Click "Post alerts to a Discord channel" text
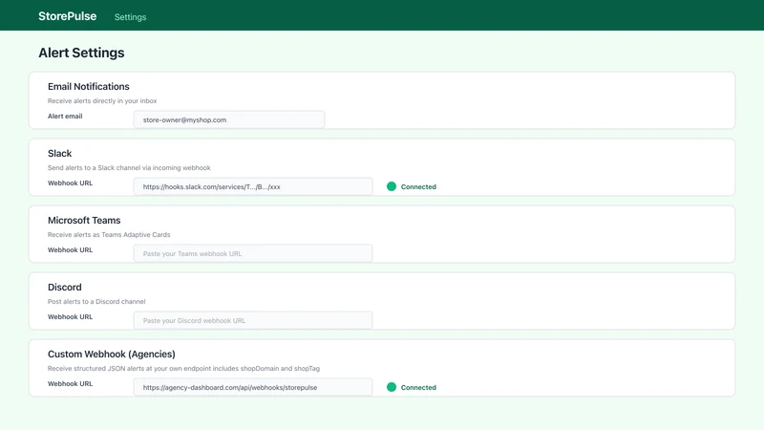This screenshot has width=764, height=430. click(x=96, y=301)
